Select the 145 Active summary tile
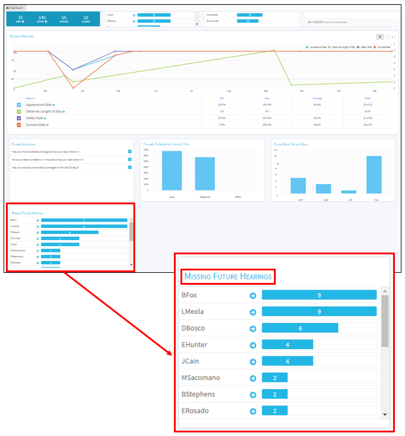The width and height of the screenshot is (405, 436). click(42, 19)
